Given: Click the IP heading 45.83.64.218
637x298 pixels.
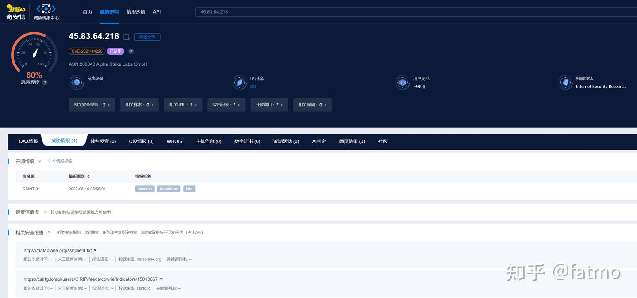Looking at the screenshot, I should pos(94,36).
